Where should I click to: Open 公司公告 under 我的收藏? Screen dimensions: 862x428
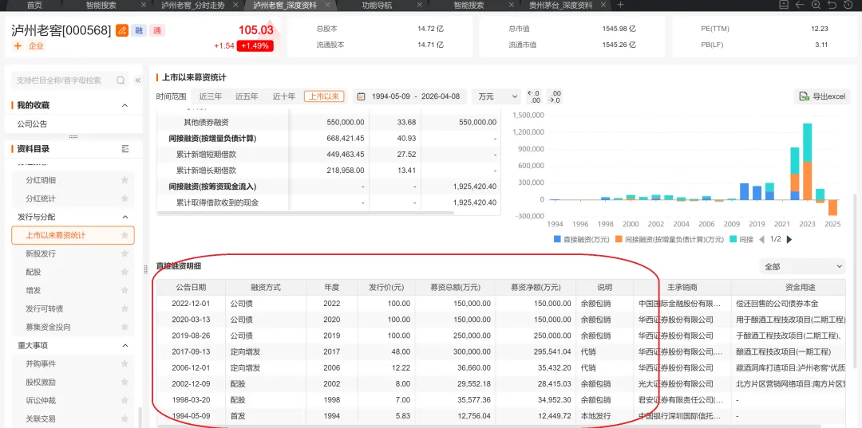pyautogui.click(x=32, y=124)
